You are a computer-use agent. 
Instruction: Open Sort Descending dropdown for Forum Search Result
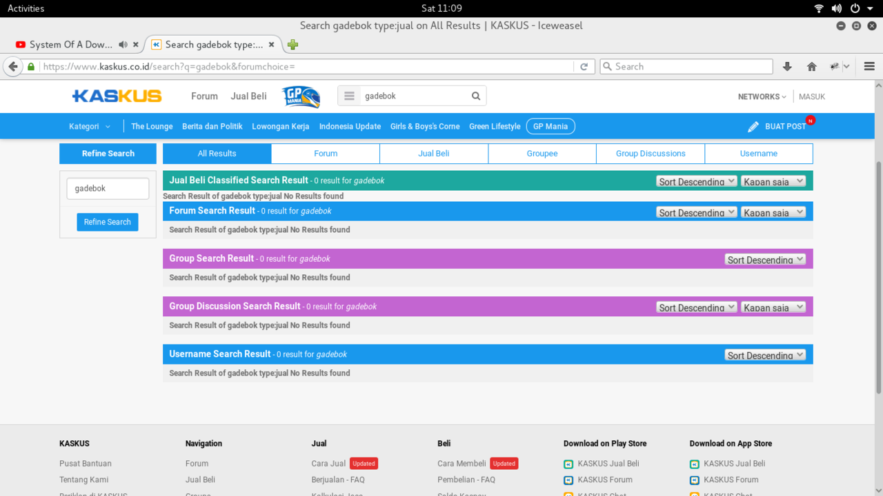[x=697, y=212]
